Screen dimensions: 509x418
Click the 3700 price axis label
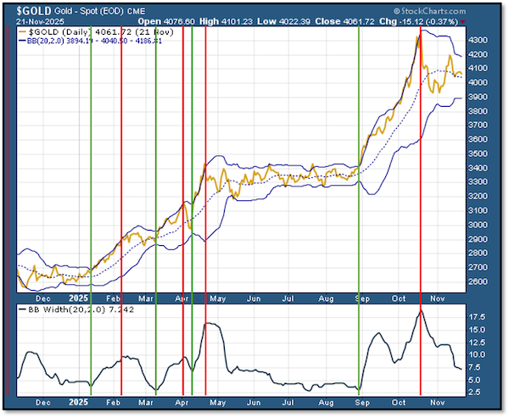coord(478,125)
